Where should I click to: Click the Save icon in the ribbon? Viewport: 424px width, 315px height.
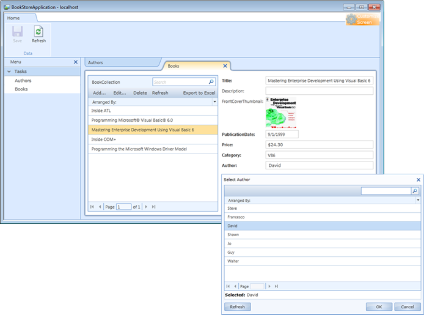[x=17, y=32]
